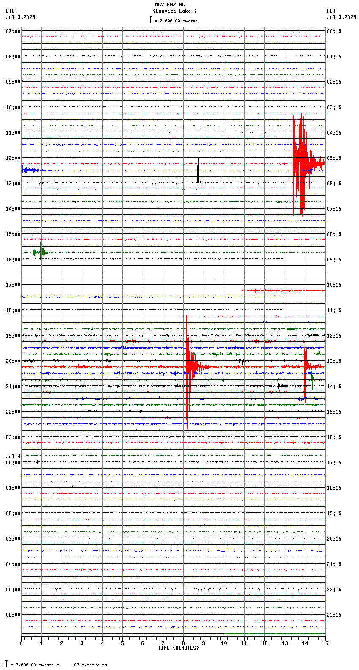The image size is (359, 670).
Task: Click the 15:00 UTC time label
Action: tap(13, 234)
